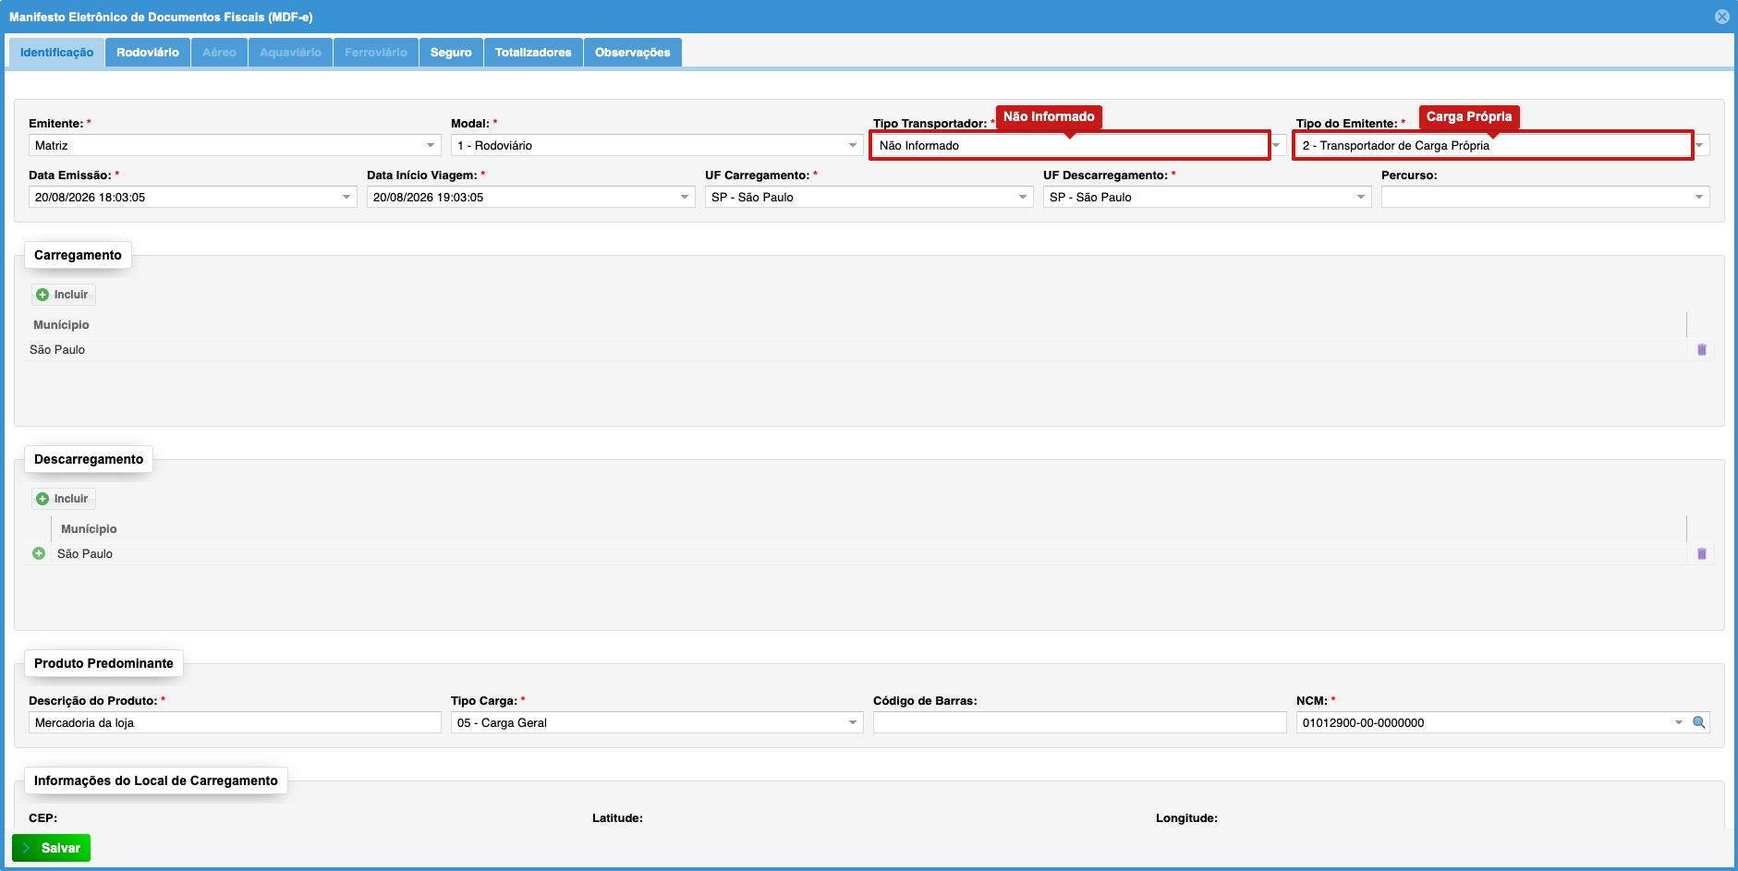Open the Data Emissão date picker arrow
This screenshot has width=1738, height=871.
346,197
